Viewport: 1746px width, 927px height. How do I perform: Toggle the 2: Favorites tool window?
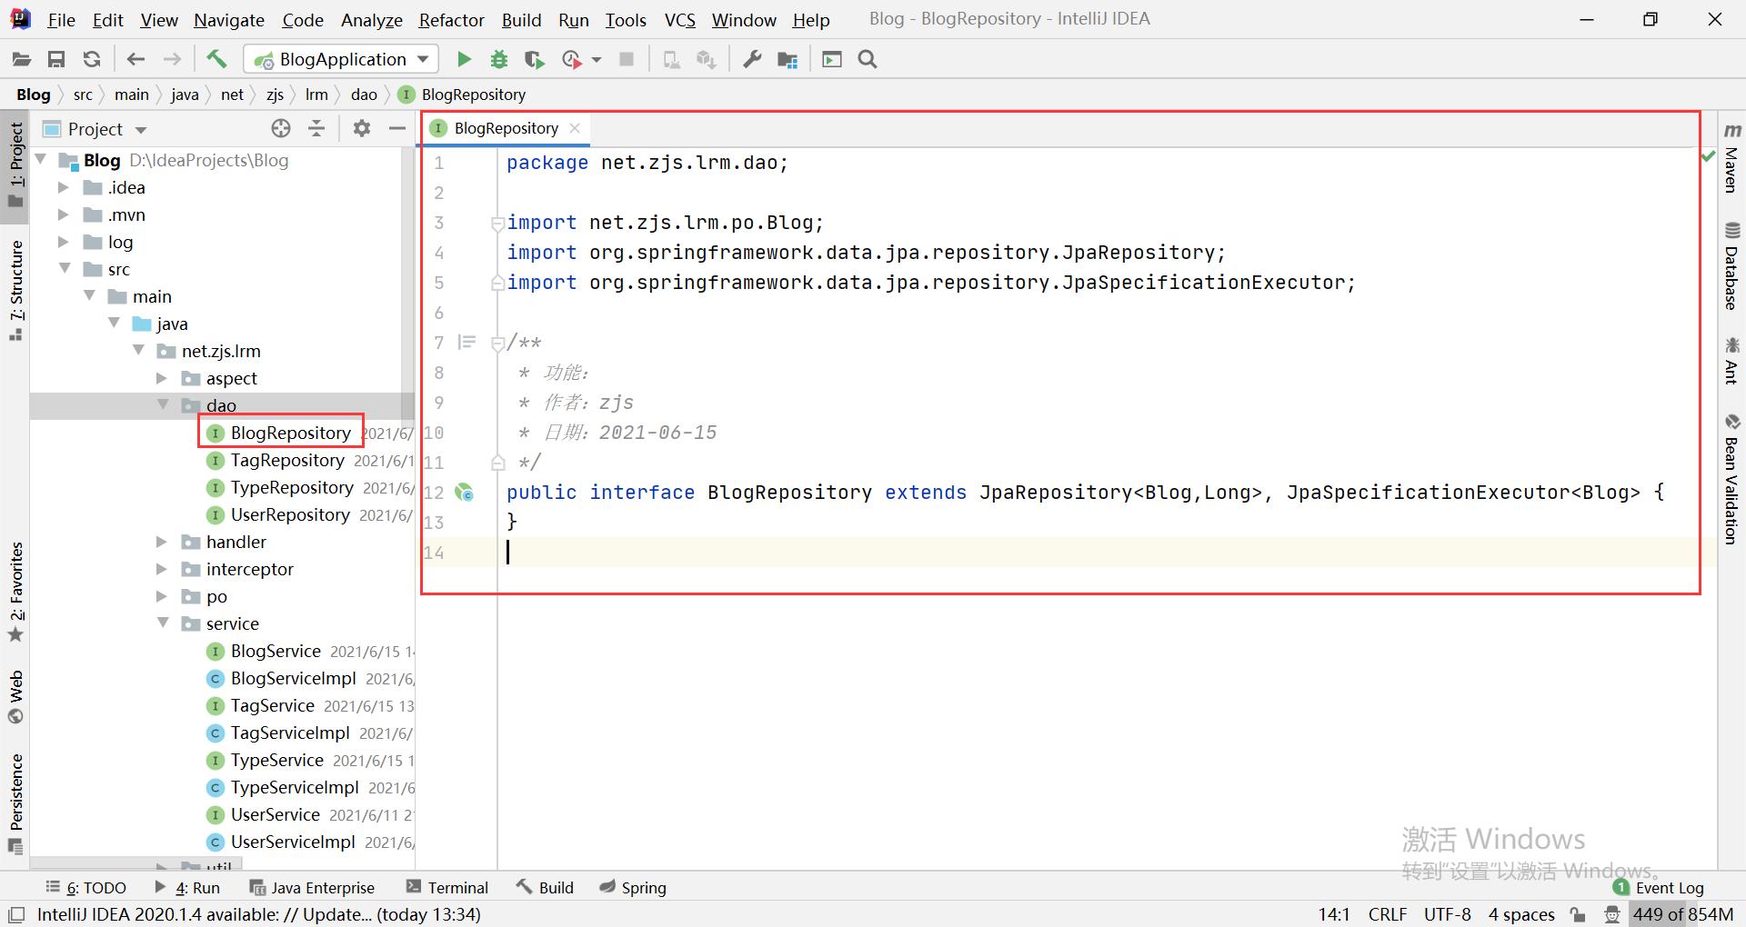coord(16,592)
